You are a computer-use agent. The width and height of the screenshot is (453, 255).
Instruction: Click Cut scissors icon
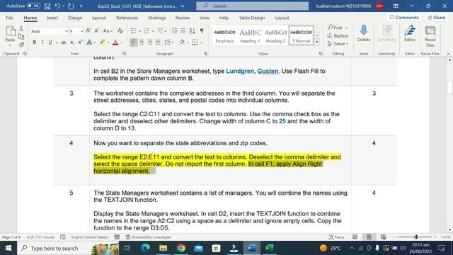pos(21,28)
